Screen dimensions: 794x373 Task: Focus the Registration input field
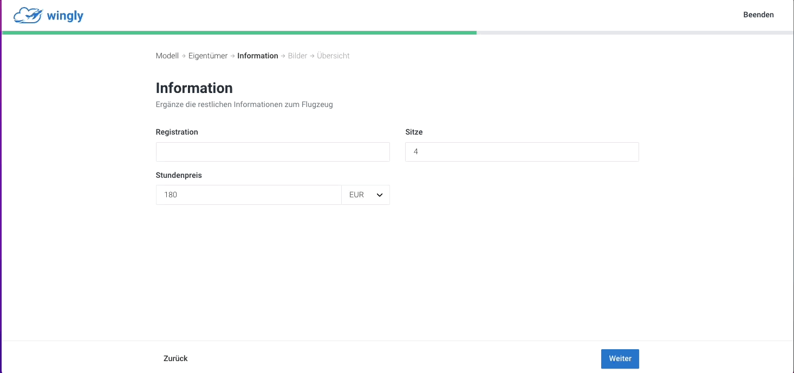coord(273,152)
